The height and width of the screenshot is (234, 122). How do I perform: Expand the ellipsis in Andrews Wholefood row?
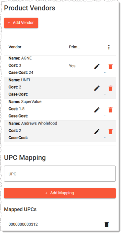[x=105, y=138]
